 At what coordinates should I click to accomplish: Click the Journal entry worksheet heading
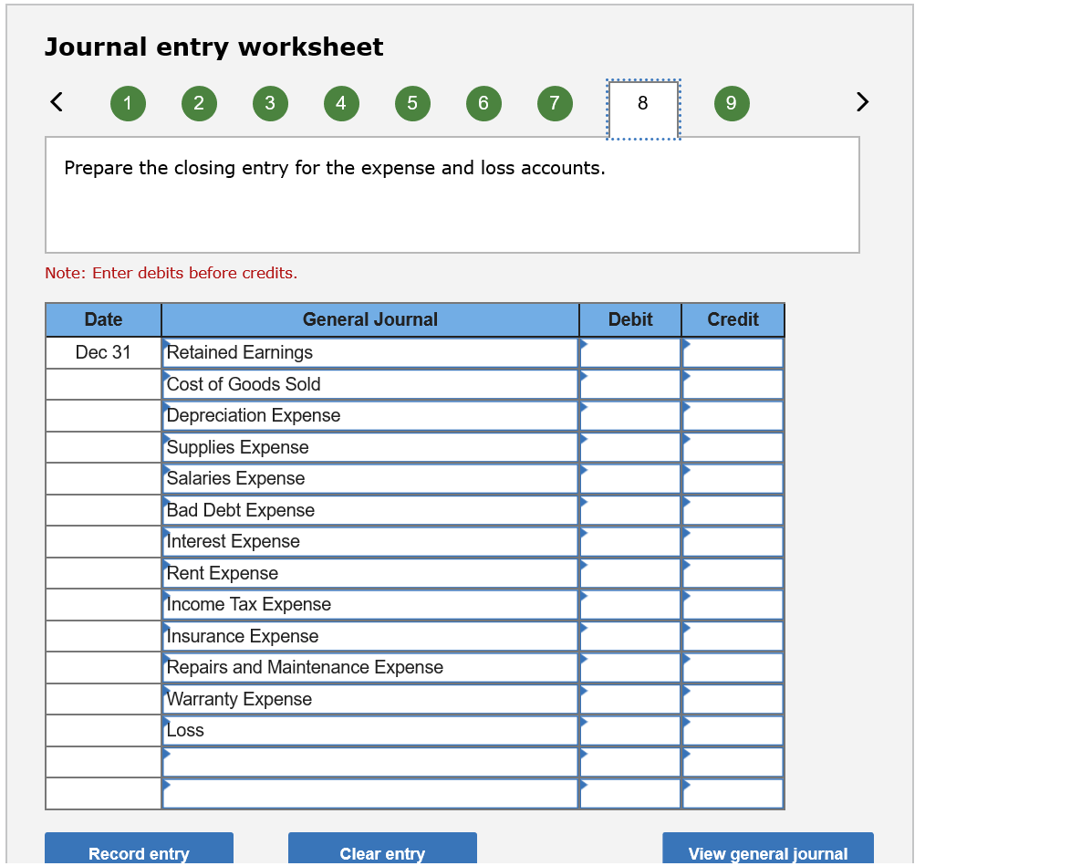click(213, 47)
